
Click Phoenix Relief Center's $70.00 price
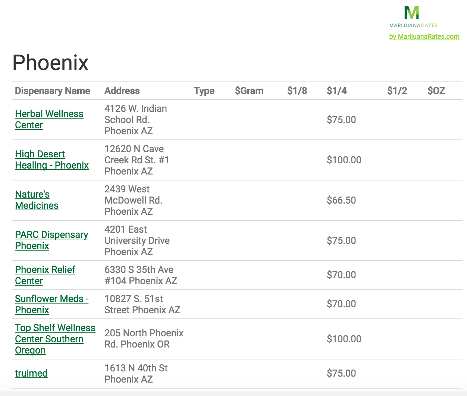[341, 275]
